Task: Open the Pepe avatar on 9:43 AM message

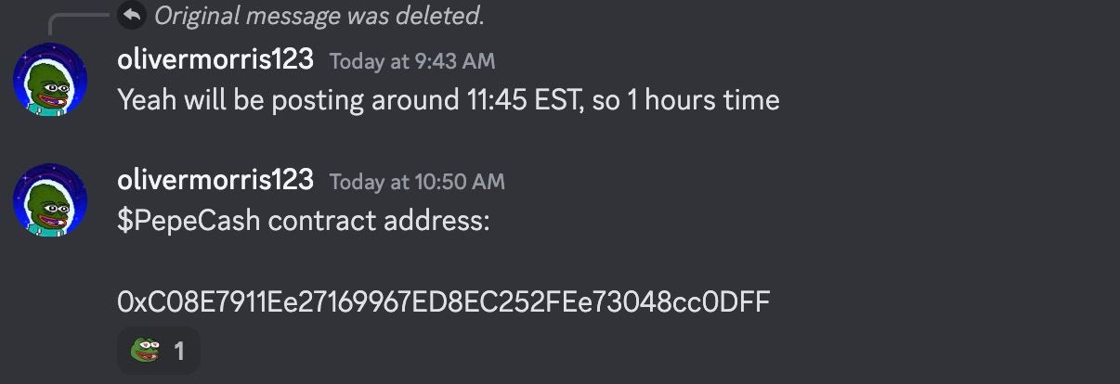Action: click(50, 80)
